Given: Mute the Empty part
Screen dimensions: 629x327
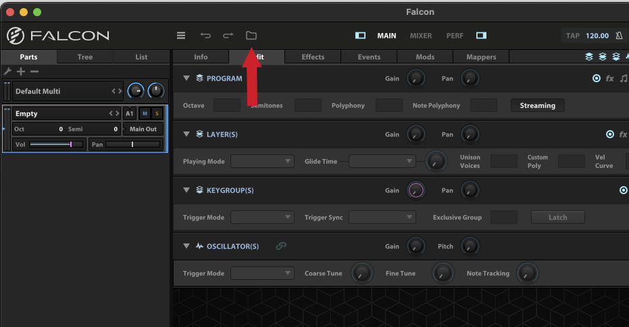Looking at the screenshot, I should click(x=145, y=114).
